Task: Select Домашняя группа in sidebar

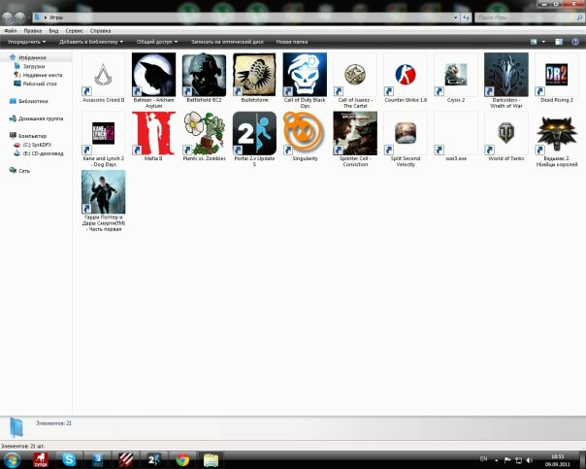Action: tap(41, 118)
